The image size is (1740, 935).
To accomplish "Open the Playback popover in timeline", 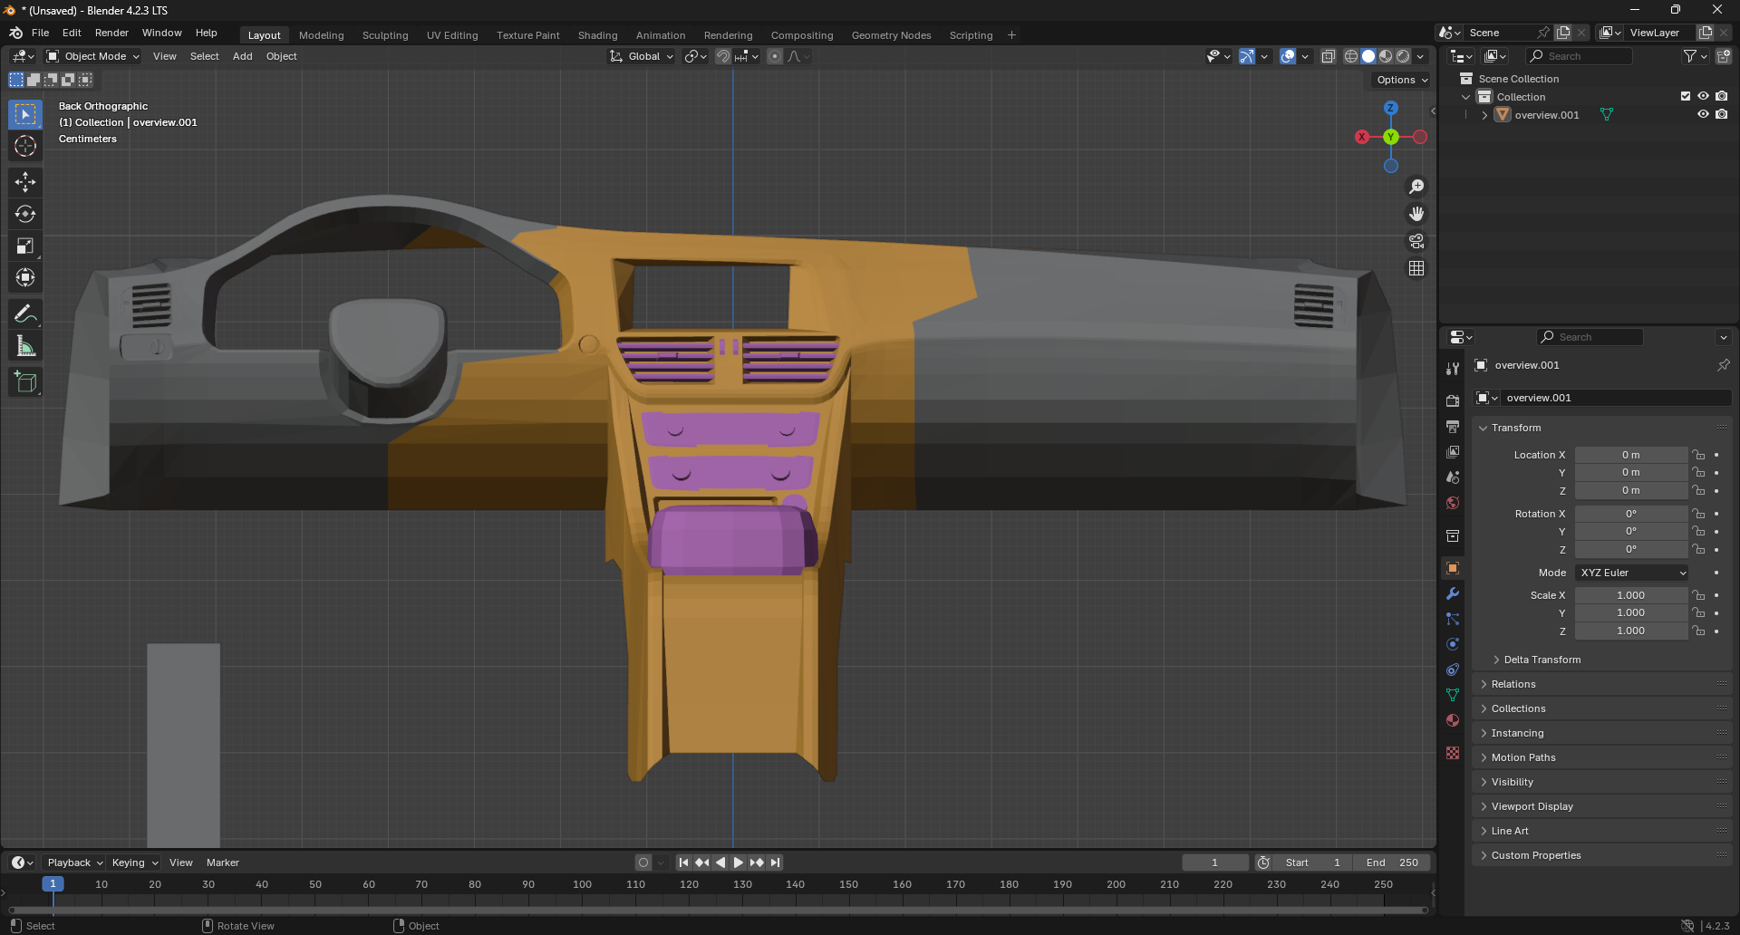I will [x=74, y=863].
